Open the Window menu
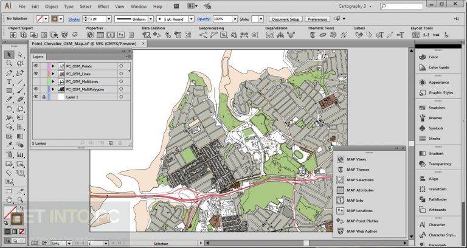Image resolution: width=467 pixels, height=248 pixels. coord(139,6)
